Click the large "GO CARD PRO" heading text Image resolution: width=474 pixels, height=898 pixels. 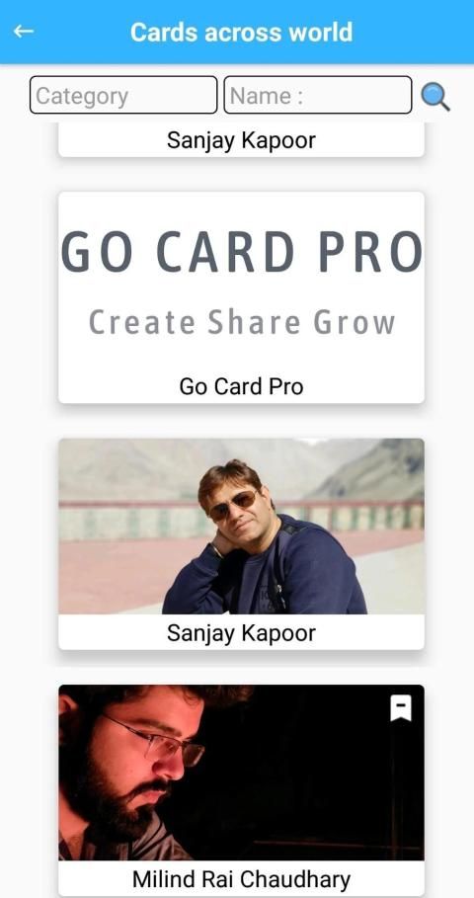242,253
